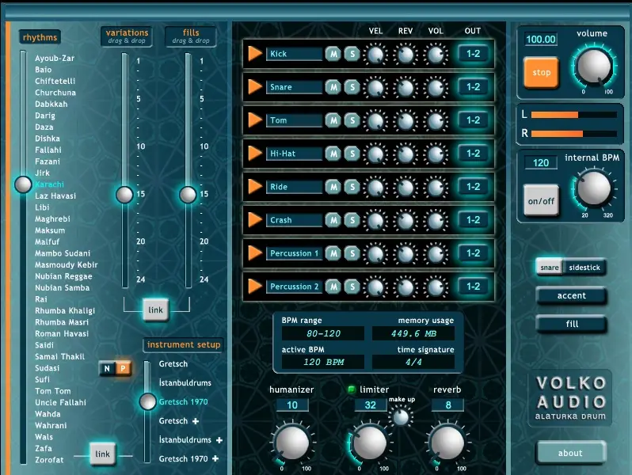Select the İstanbuldrums instrument setup
The height and width of the screenshot is (475, 632).
[x=185, y=382]
